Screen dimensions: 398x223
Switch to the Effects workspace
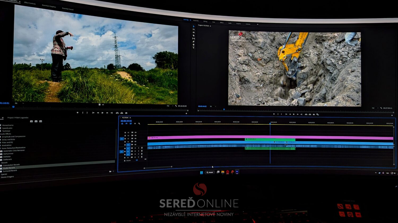(x=222, y=23)
